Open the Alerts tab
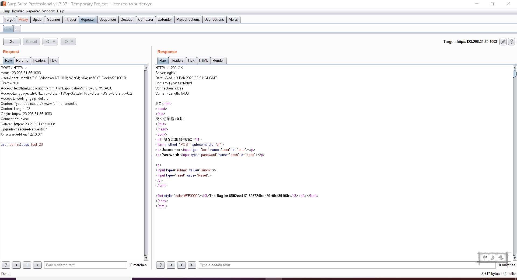The image size is (517, 280). point(233,19)
